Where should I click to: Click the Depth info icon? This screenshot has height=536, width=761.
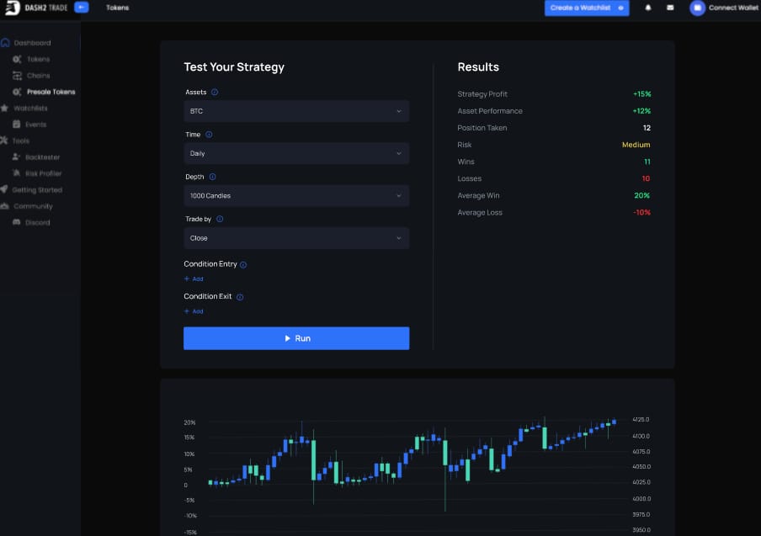tap(213, 177)
